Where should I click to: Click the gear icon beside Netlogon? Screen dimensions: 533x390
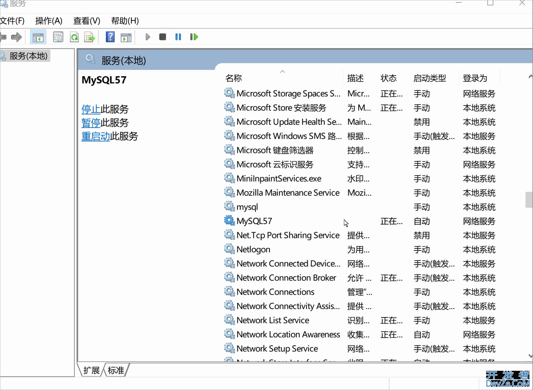[229, 249]
